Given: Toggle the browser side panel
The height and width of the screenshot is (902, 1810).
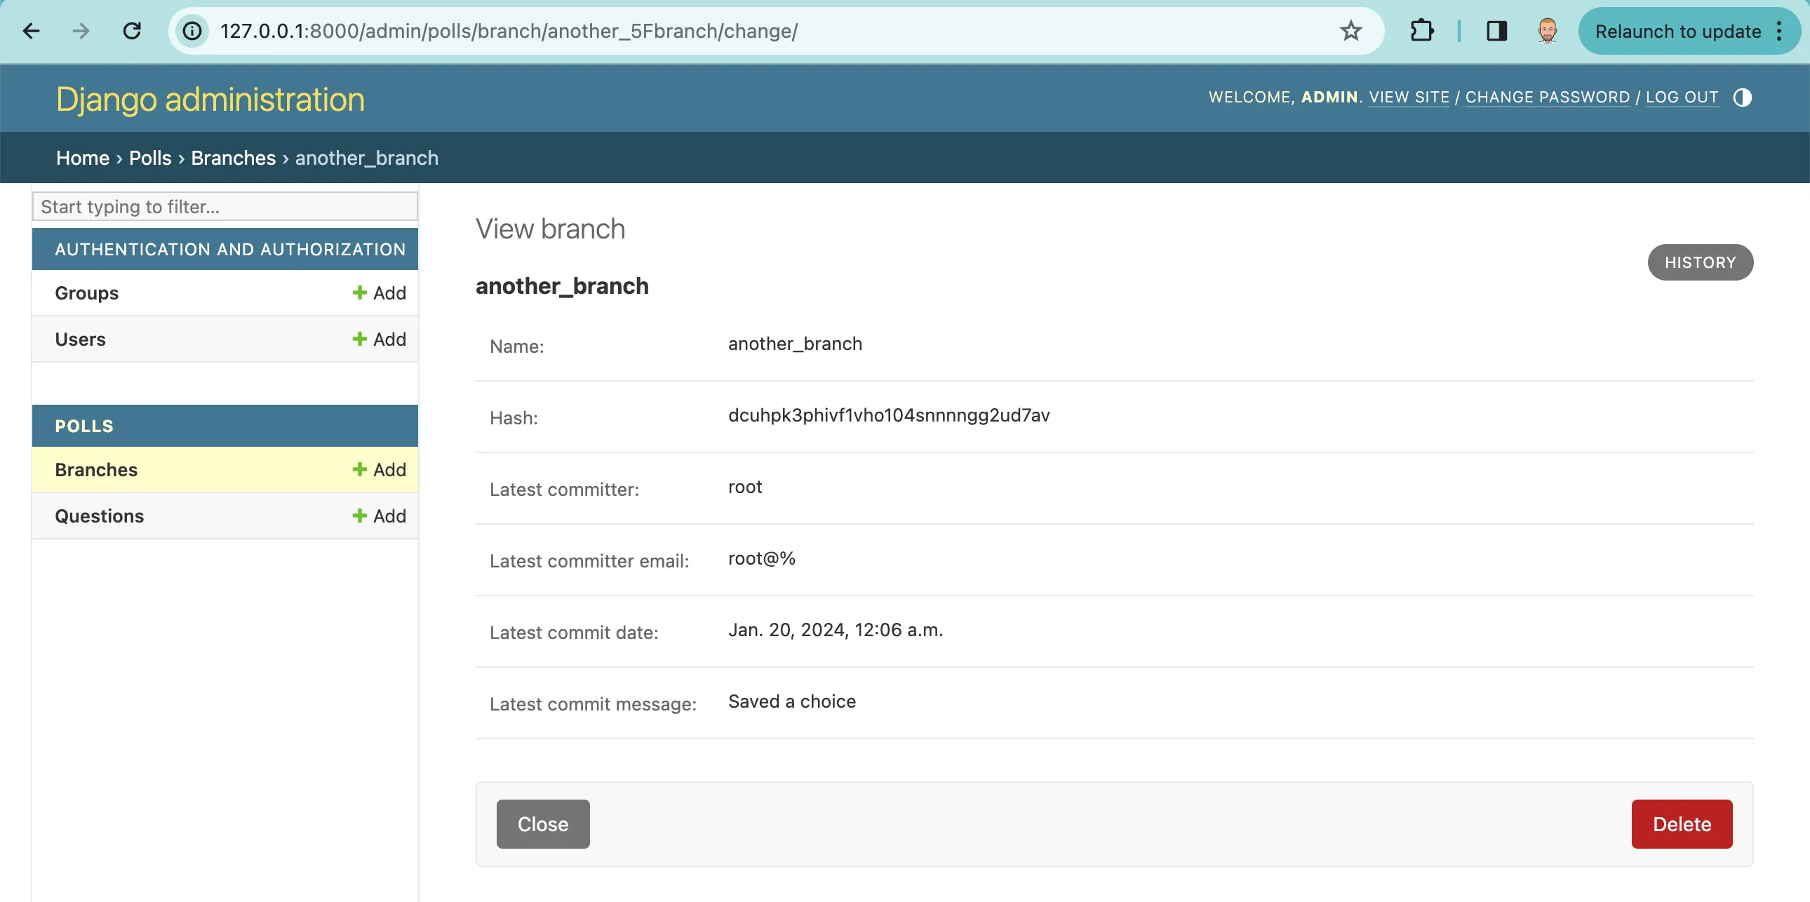Looking at the screenshot, I should coord(1496,31).
